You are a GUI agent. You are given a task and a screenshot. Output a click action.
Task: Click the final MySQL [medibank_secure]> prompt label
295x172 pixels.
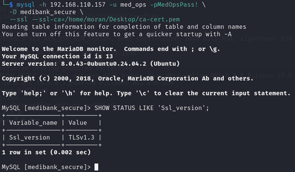46,167
